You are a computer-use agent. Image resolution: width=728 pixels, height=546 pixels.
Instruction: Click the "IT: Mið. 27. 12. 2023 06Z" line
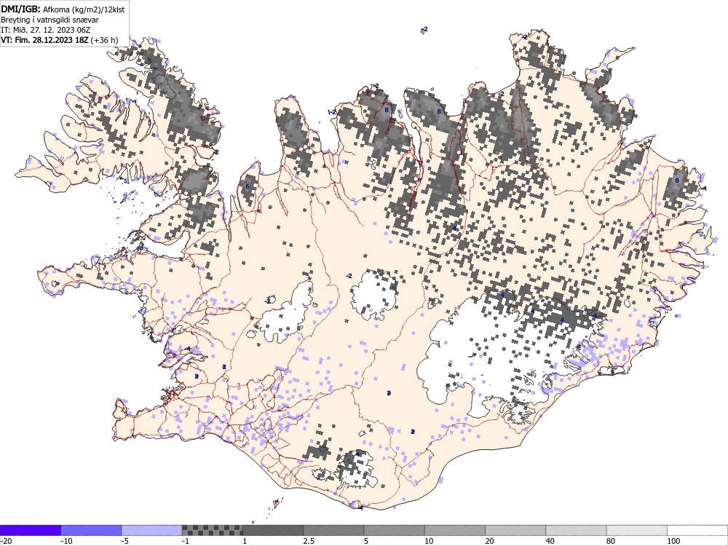(x=45, y=30)
